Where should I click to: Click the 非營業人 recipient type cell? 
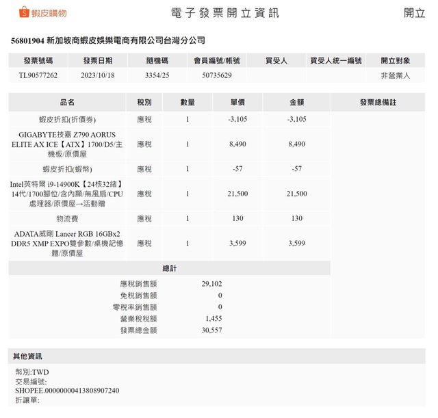pos(396,75)
